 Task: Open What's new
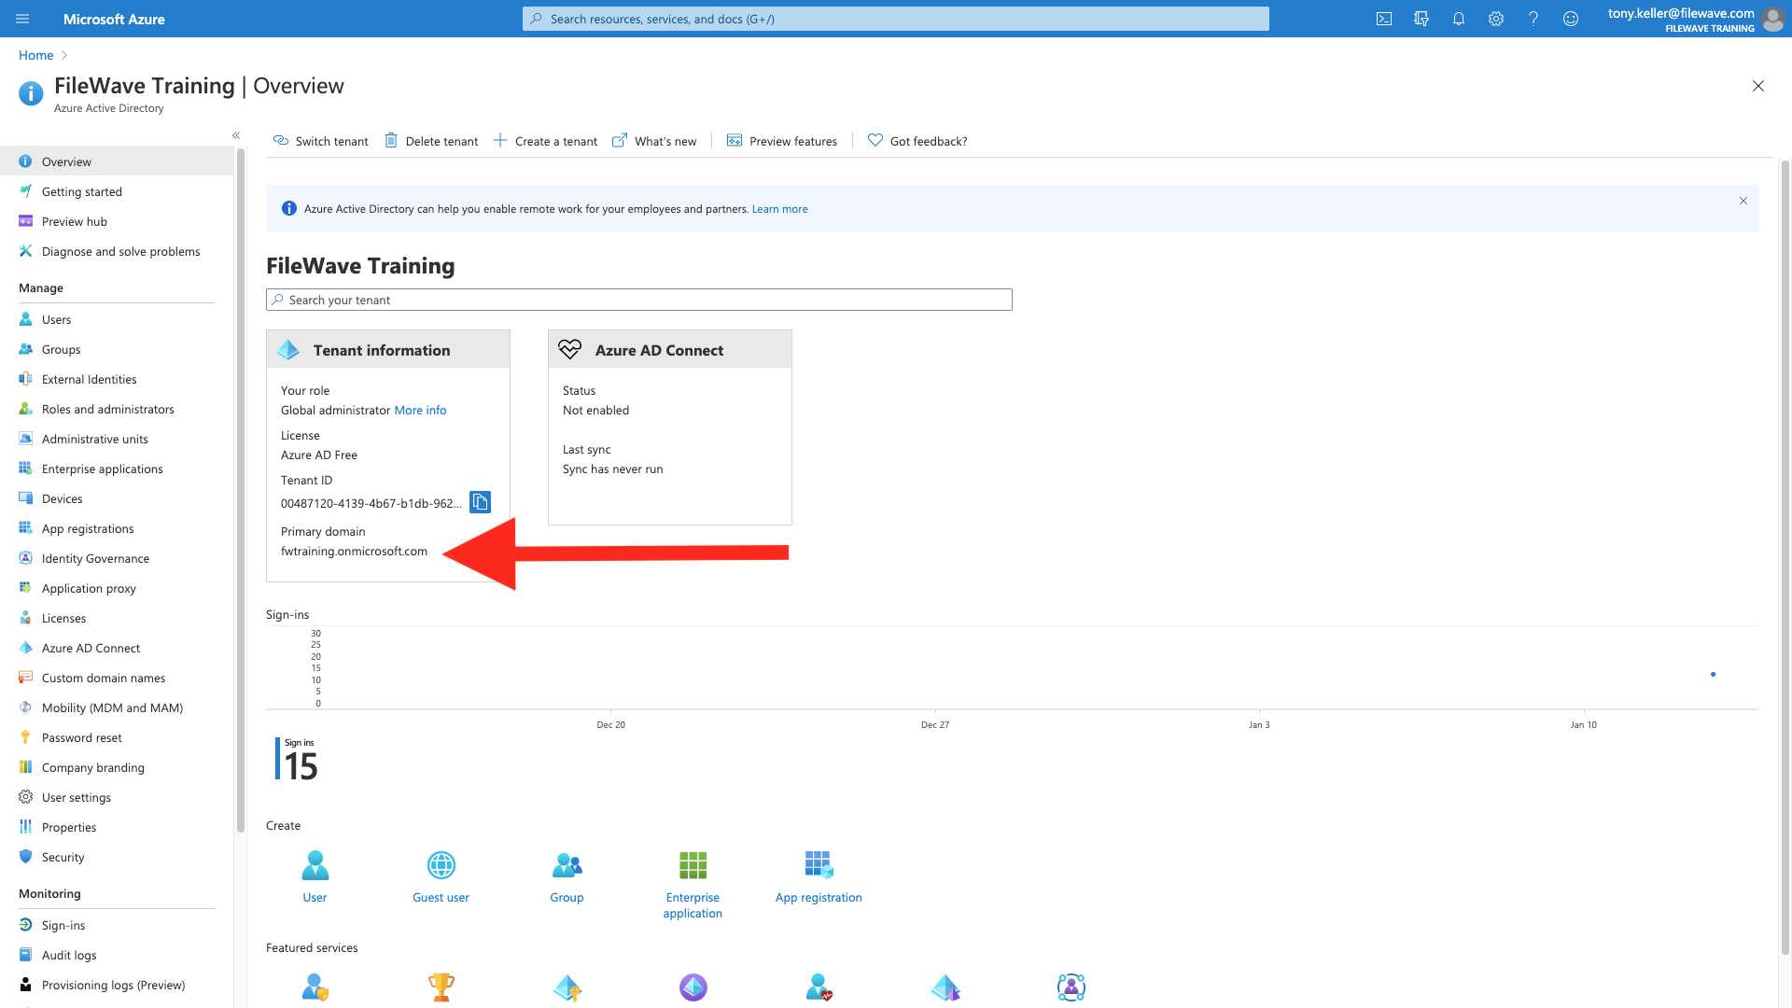pyautogui.click(x=654, y=141)
